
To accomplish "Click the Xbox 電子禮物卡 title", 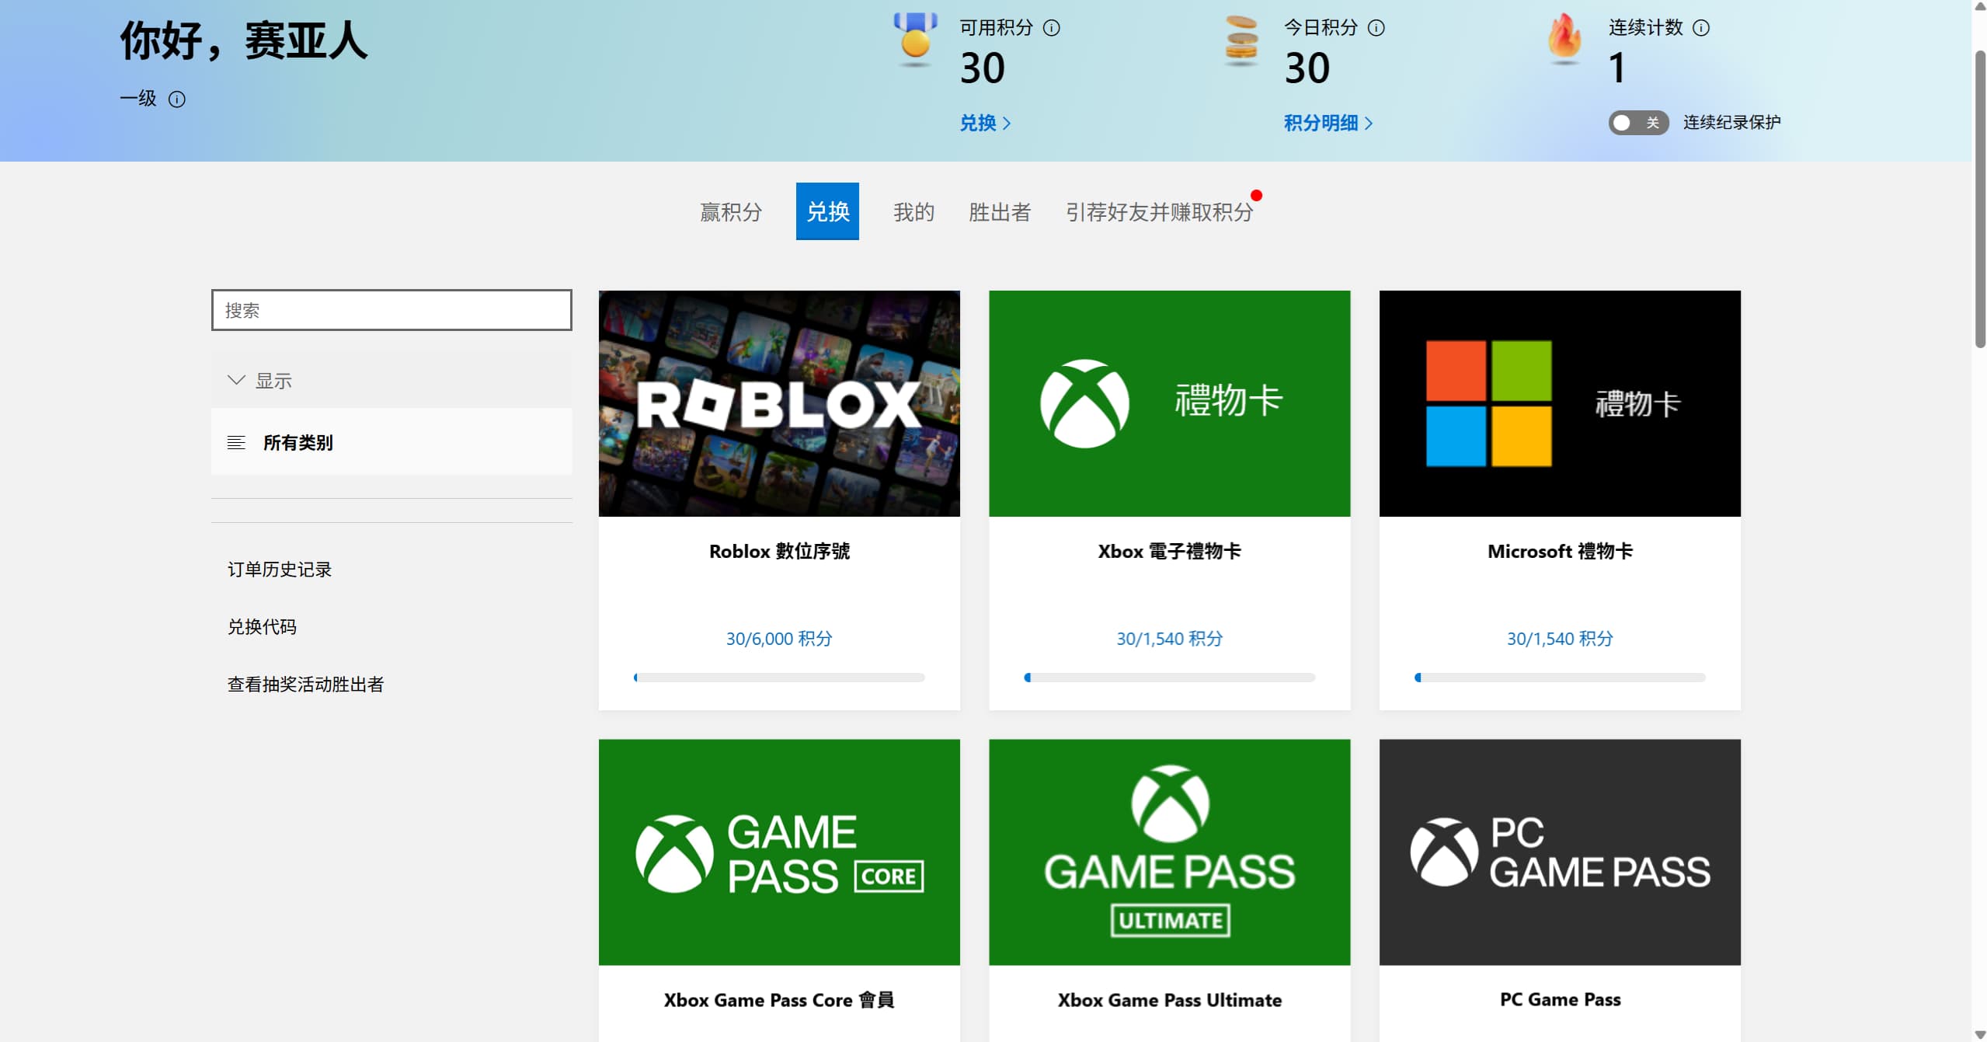I will pos(1170,552).
